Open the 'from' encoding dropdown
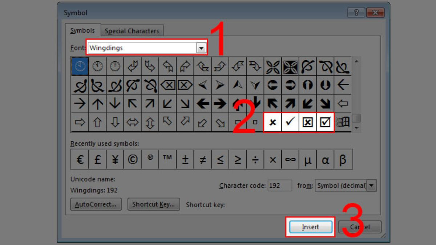Image resolution: width=436 pixels, height=245 pixels. 371,185
